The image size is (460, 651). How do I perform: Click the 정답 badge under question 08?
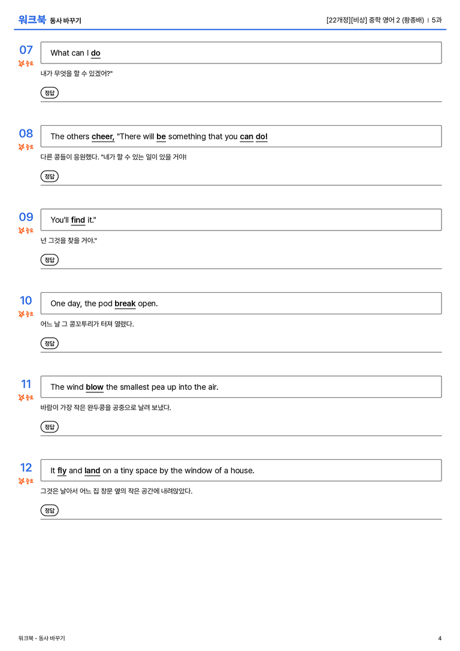point(49,176)
